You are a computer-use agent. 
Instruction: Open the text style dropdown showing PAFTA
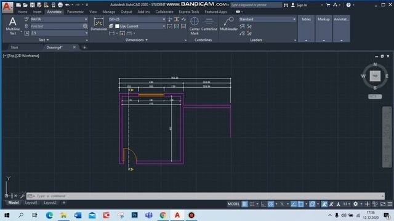pyautogui.click(x=59, y=19)
